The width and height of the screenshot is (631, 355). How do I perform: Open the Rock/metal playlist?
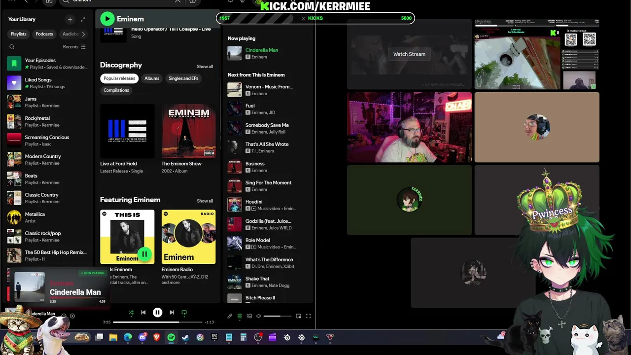[47, 121]
